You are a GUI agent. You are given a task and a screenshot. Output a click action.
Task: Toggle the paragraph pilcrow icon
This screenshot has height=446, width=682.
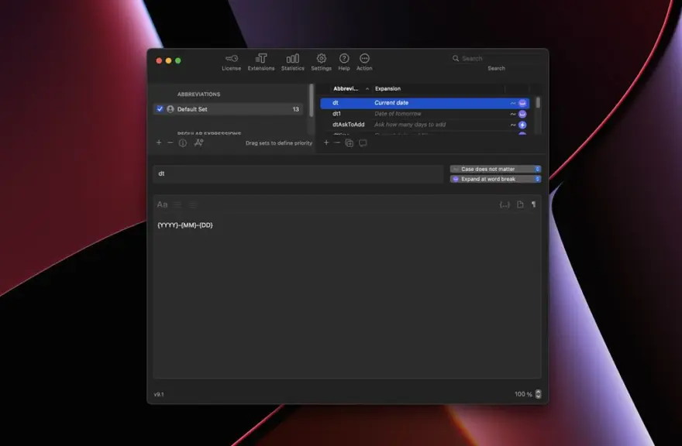[534, 204]
